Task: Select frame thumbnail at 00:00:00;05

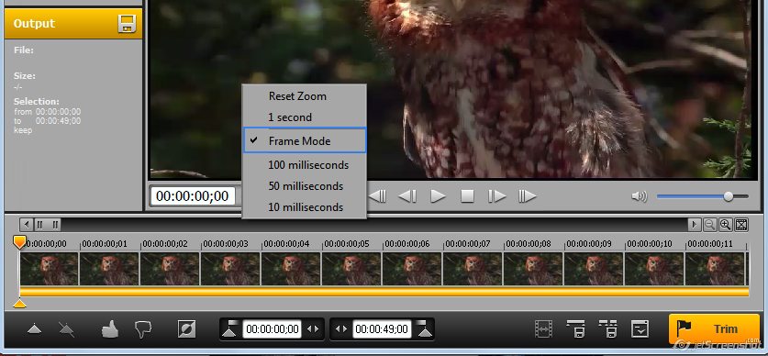Action: (x=351, y=268)
